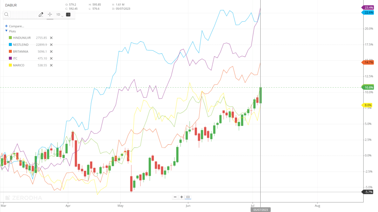The image size is (378, 212).
Task: Zoom in the chart with plus
Action: (x=182, y=197)
